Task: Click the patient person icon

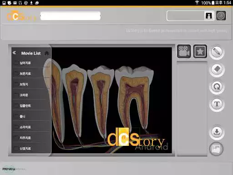Action: click(209, 15)
